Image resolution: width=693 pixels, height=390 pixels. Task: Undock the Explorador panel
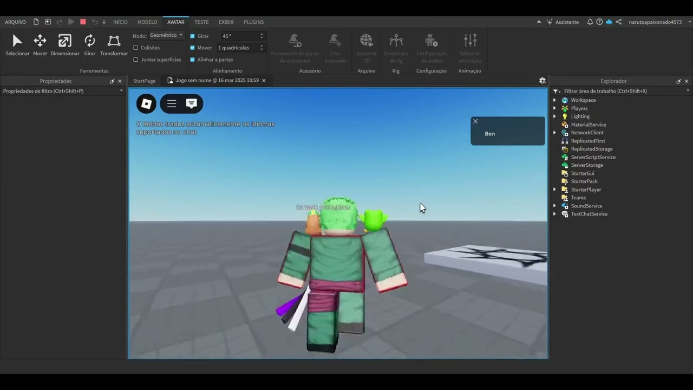[678, 81]
